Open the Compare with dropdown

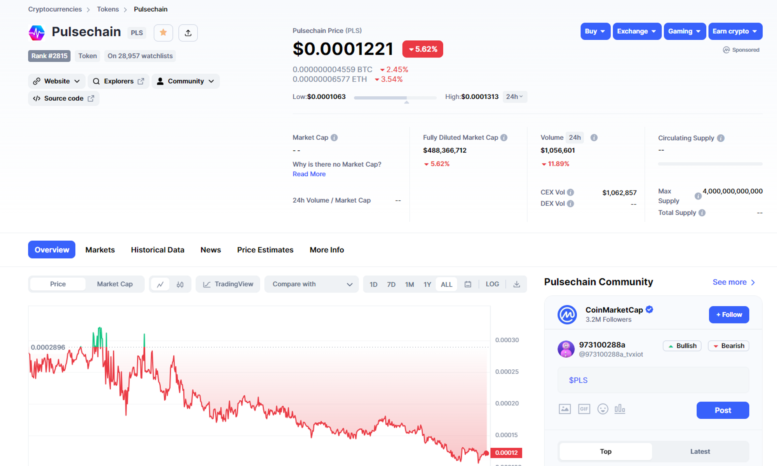coord(312,284)
